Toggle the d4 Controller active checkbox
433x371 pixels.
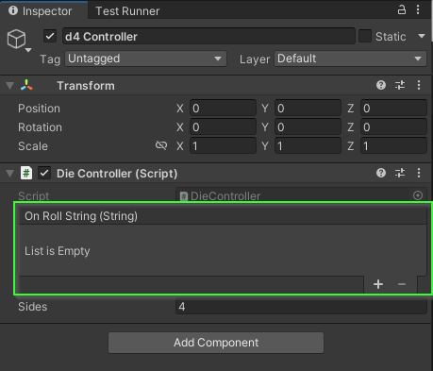point(50,36)
